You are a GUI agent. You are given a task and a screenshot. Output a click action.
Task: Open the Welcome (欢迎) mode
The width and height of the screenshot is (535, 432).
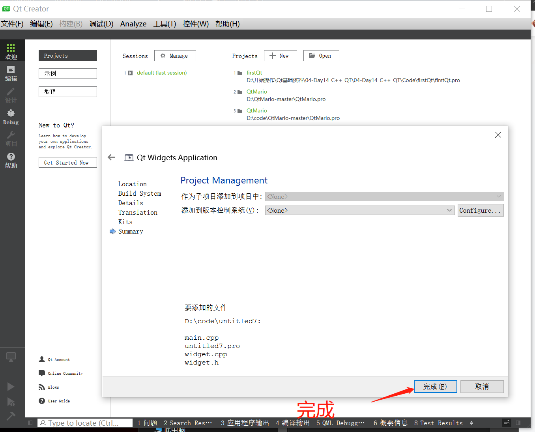[11, 52]
